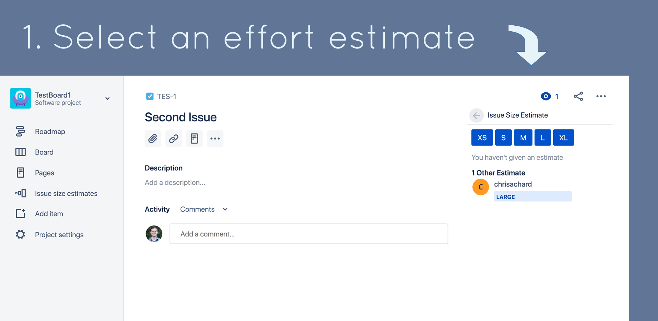
Task: Open Roadmap in the sidebar
Action: 50,132
